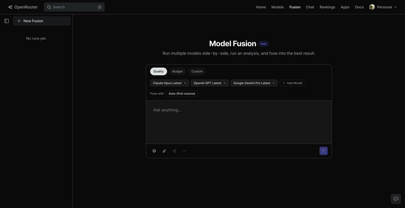
Task: Click the sparkles icon in the prompt toolbar
Action: (174, 151)
